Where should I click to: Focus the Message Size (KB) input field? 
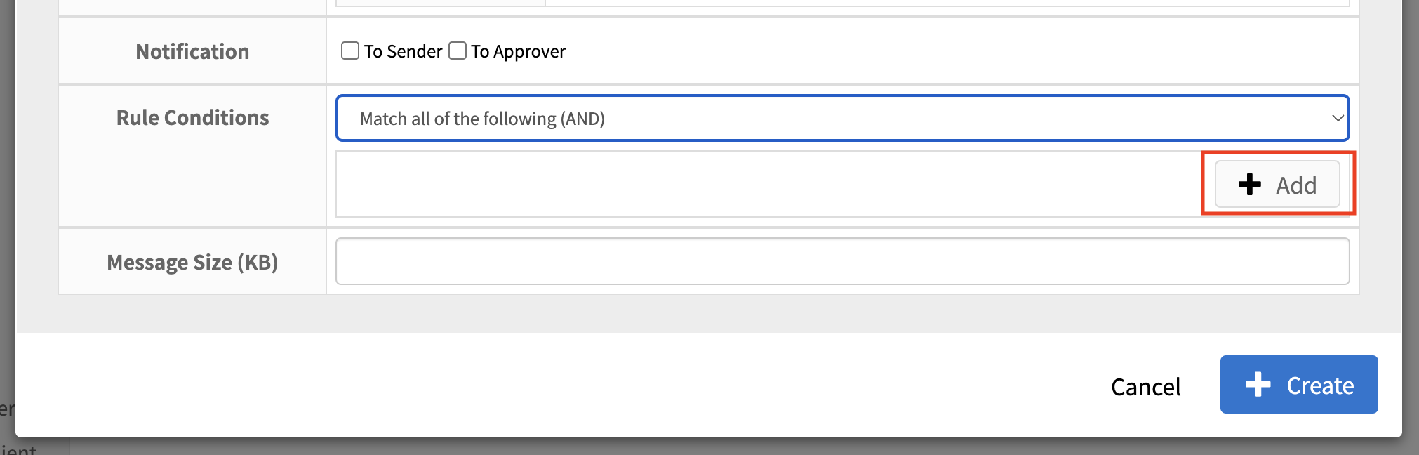point(842,261)
